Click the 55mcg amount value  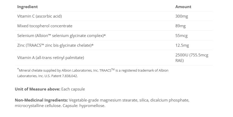181,36
